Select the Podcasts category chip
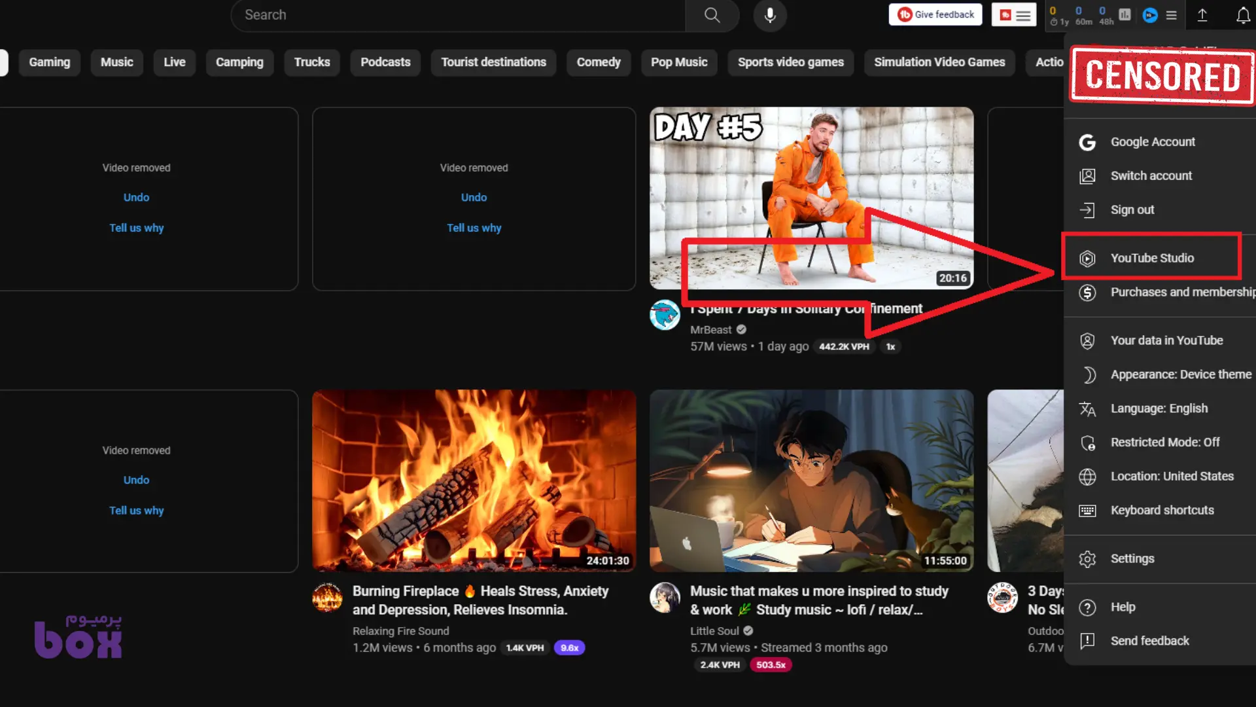Screen dimensions: 1256x707 [385, 62]
